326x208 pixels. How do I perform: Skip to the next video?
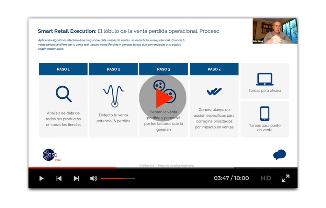click(x=76, y=178)
